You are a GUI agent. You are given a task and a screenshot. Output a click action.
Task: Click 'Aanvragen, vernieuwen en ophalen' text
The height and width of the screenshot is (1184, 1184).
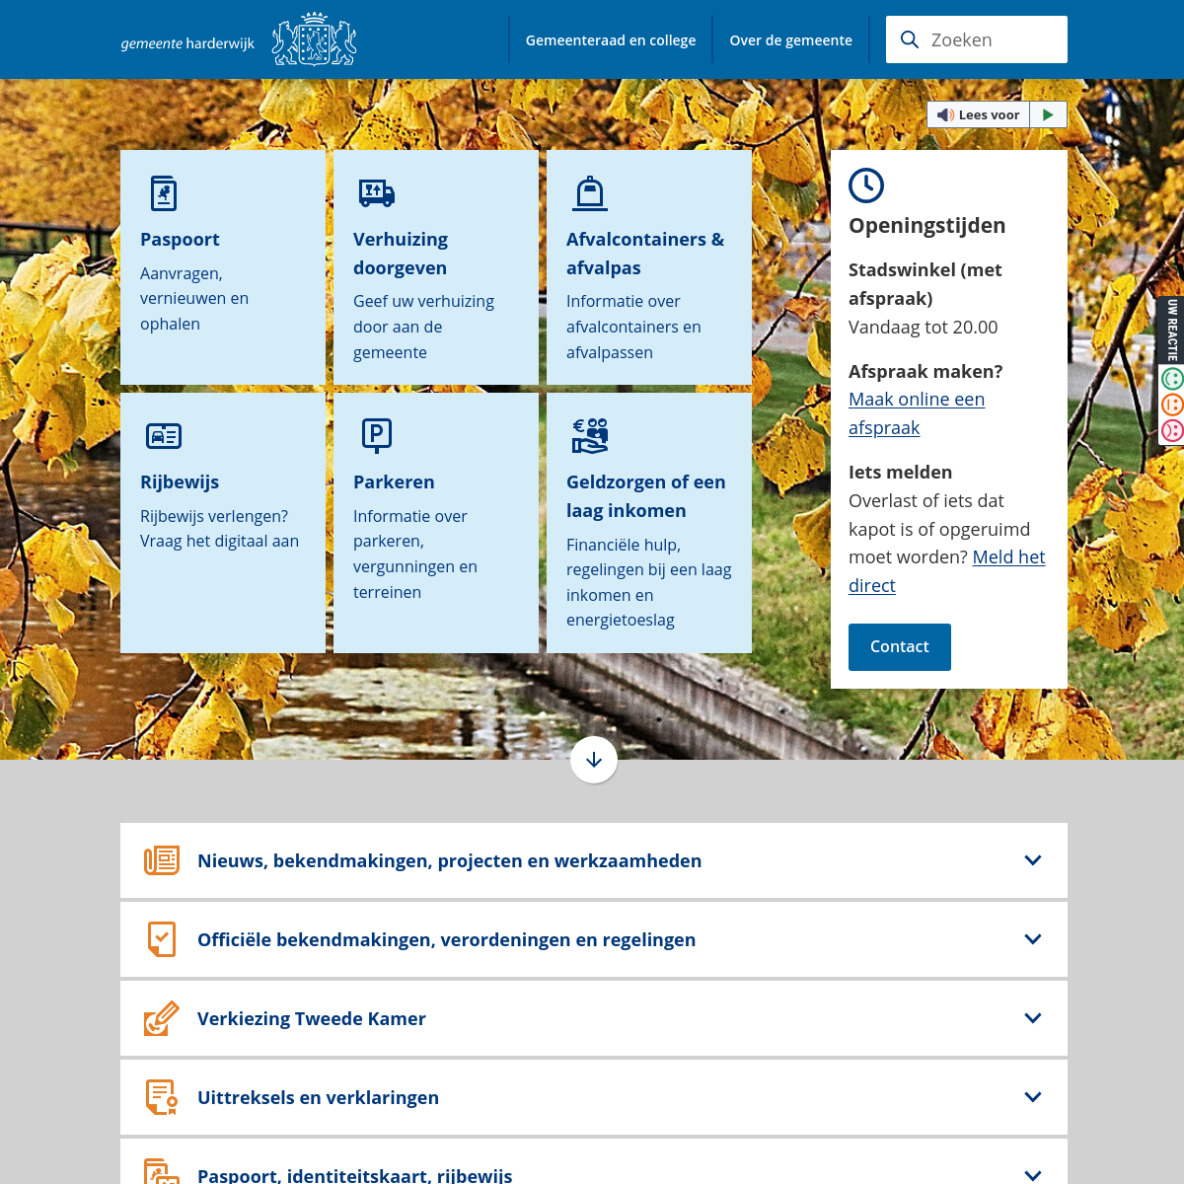click(x=194, y=298)
